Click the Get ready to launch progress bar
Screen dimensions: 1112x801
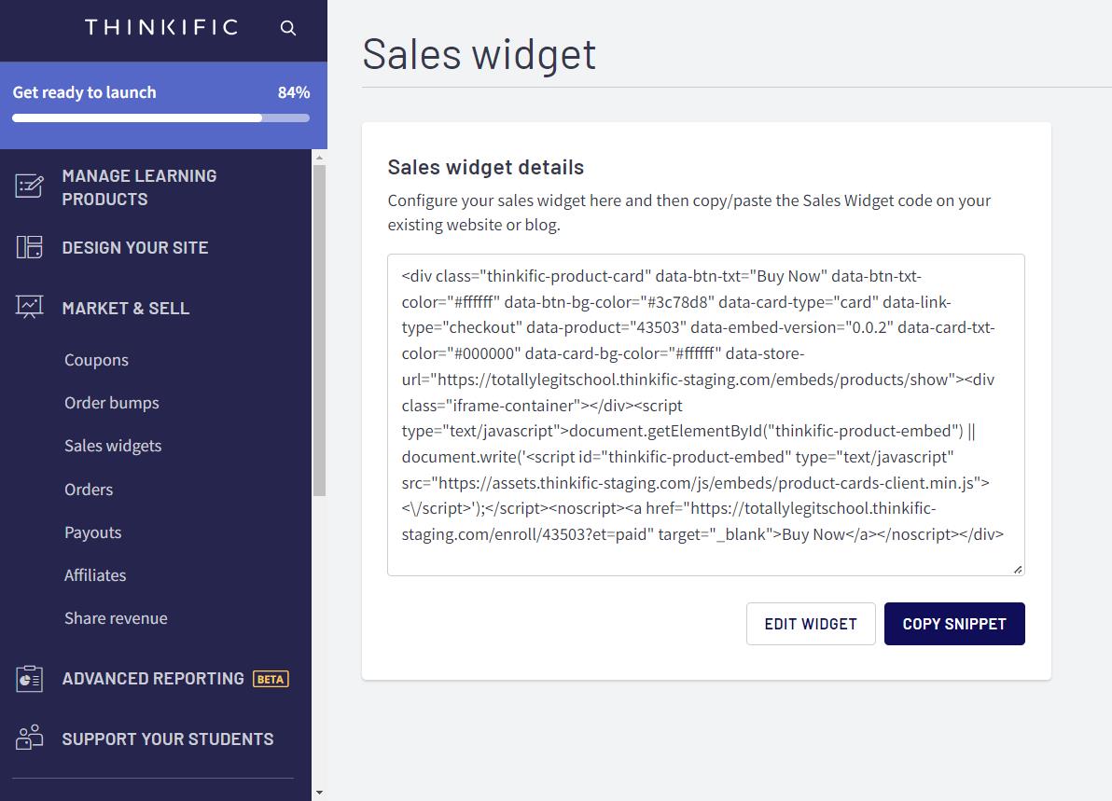[x=161, y=118]
